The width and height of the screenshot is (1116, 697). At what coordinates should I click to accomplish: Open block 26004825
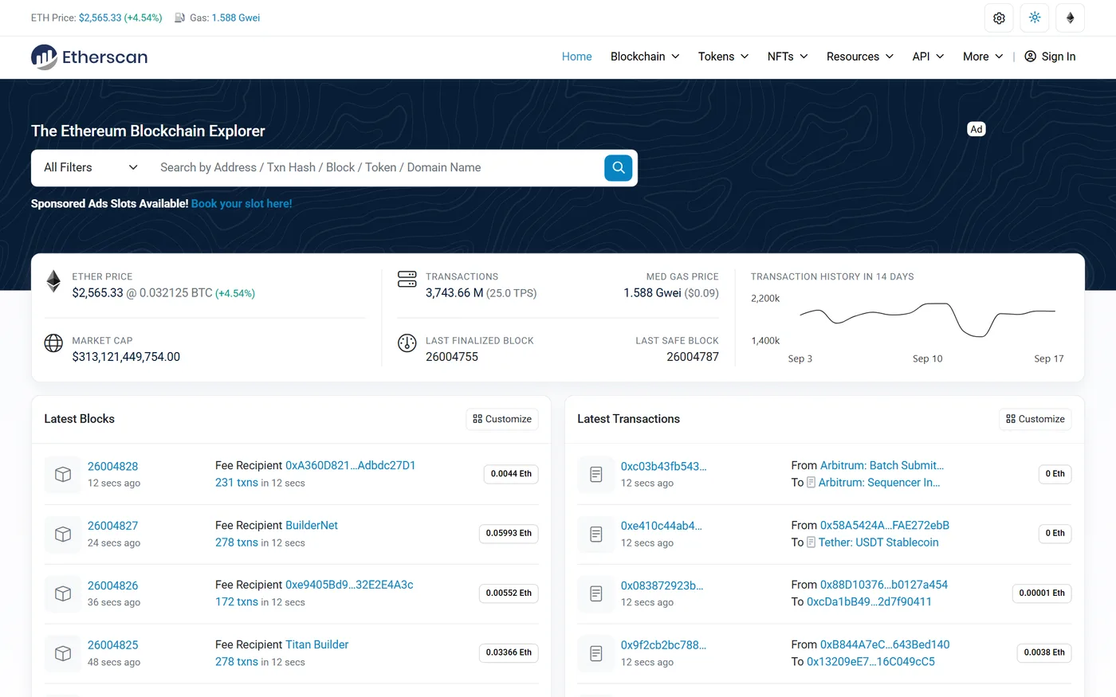click(112, 645)
